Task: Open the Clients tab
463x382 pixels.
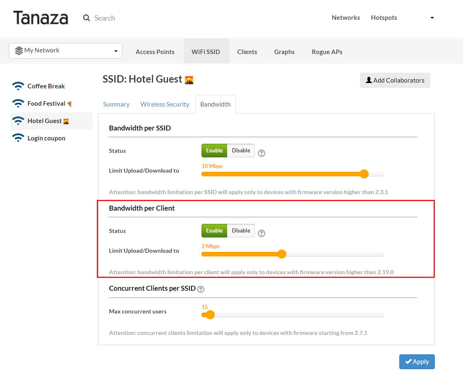Action: pyautogui.click(x=247, y=52)
